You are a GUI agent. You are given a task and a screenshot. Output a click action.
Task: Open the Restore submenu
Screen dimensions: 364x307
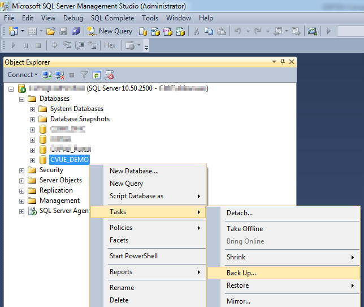click(x=237, y=285)
